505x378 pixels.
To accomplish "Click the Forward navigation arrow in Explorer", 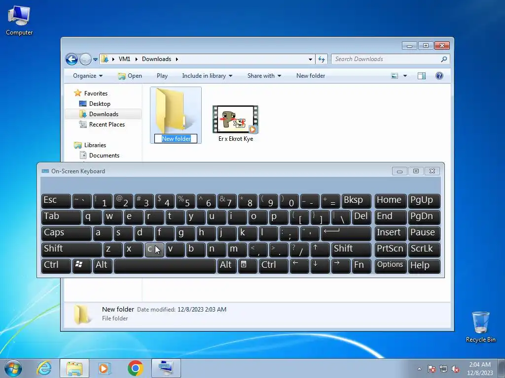I will pyautogui.click(x=85, y=59).
